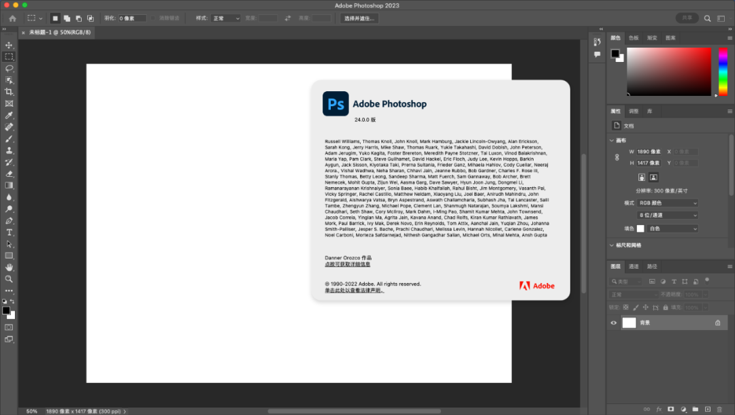Select the Hand tool
Viewport: 735px width, 415px height.
click(x=9, y=267)
